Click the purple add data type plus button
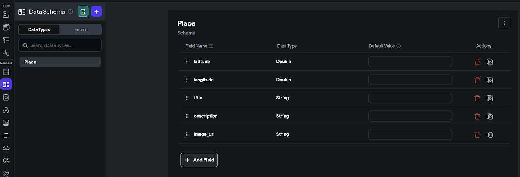The image size is (520, 177). [x=96, y=12]
